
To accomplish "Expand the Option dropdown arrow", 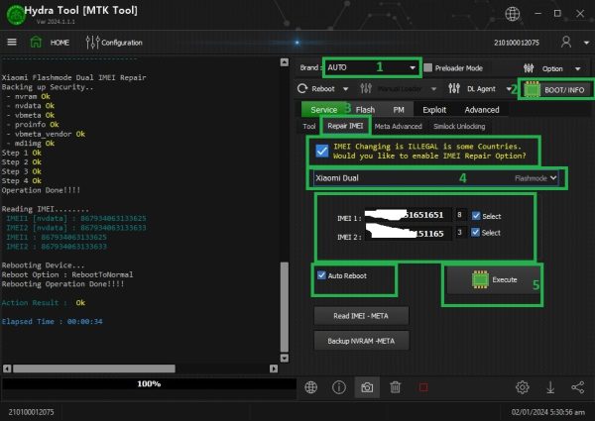I will (x=577, y=69).
